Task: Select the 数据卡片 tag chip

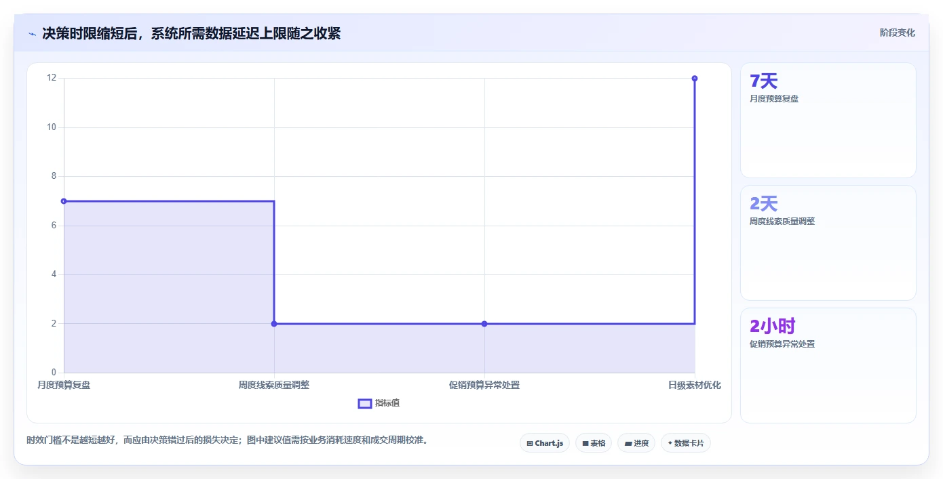Action: click(x=686, y=443)
